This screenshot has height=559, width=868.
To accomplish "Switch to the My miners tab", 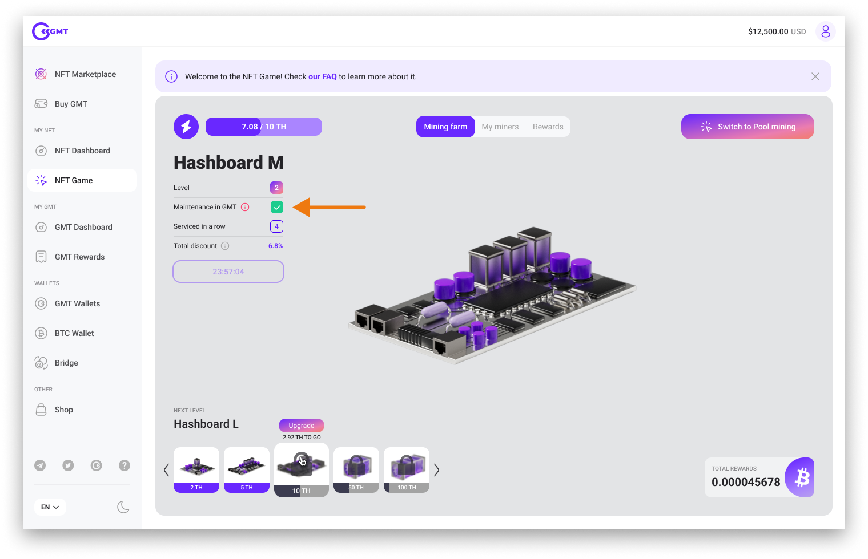I will pyautogui.click(x=500, y=127).
